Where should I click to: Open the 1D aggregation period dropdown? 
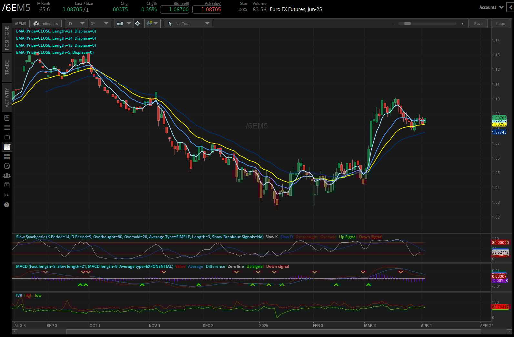(76, 23)
